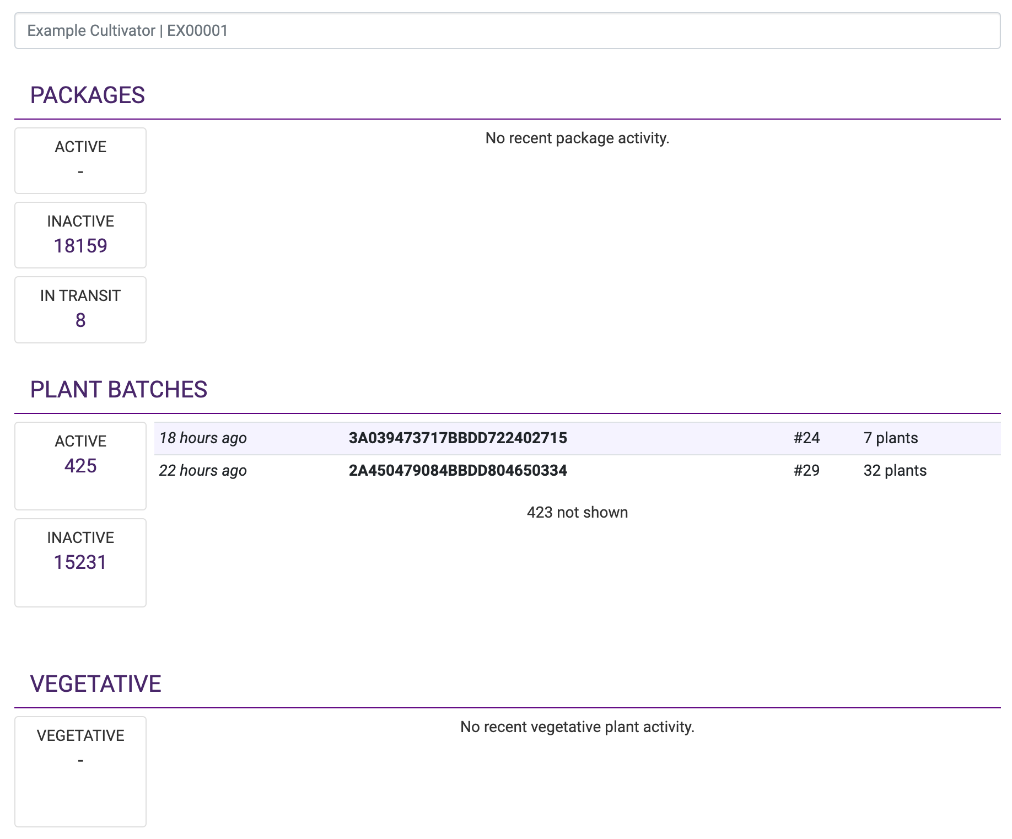Click batch number #24
Image resolution: width=1012 pixels, height=839 pixels.
pos(806,438)
